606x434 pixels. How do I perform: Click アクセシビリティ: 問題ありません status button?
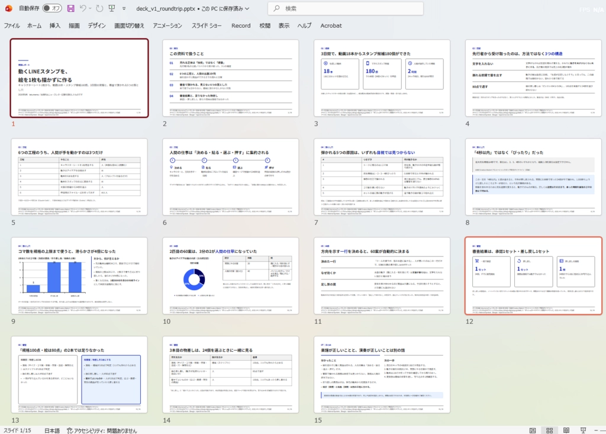102,430
